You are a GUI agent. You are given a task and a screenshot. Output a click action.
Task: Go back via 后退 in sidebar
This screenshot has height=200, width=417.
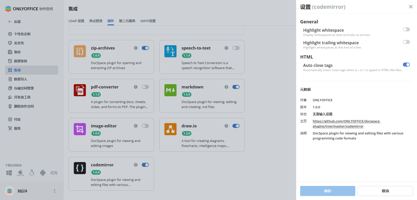coord(14,22)
